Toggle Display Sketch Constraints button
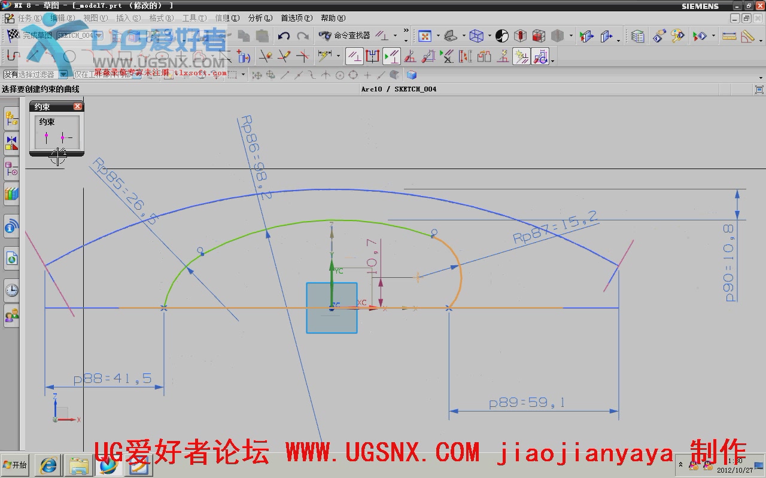 pyautogui.click(x=392, y=57)
